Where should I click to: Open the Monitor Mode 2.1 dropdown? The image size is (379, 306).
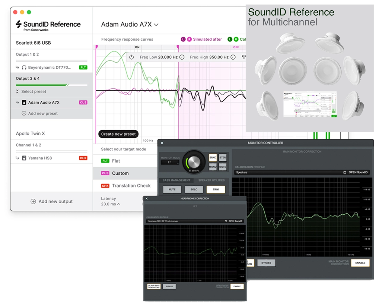pyautogui.click(x=170, y=162)
